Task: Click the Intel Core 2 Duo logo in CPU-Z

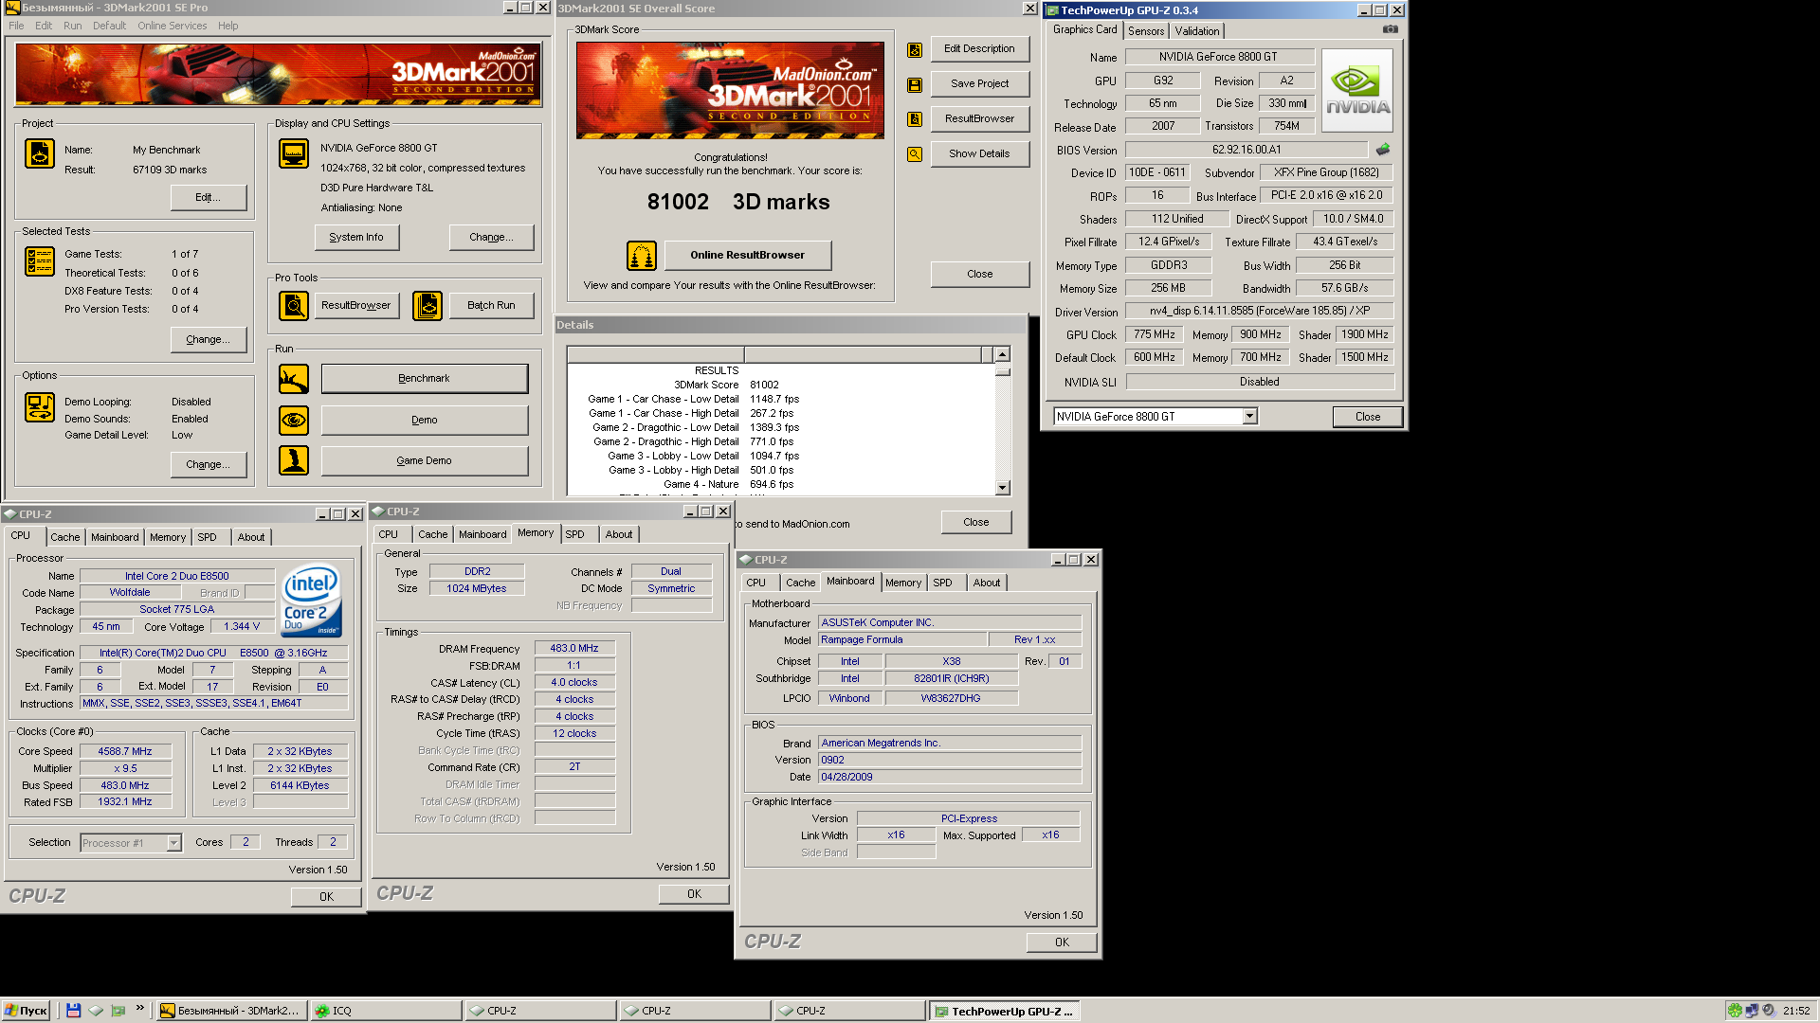Action: tap(312, 602)
